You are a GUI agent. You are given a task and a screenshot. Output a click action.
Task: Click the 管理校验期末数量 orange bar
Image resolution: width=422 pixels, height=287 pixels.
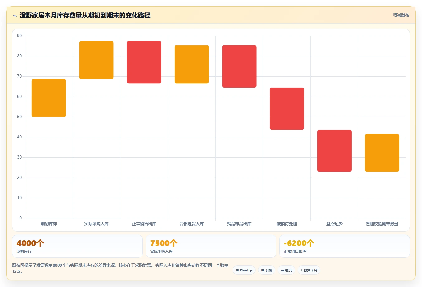pyautogui.click(x=382, y=153)
